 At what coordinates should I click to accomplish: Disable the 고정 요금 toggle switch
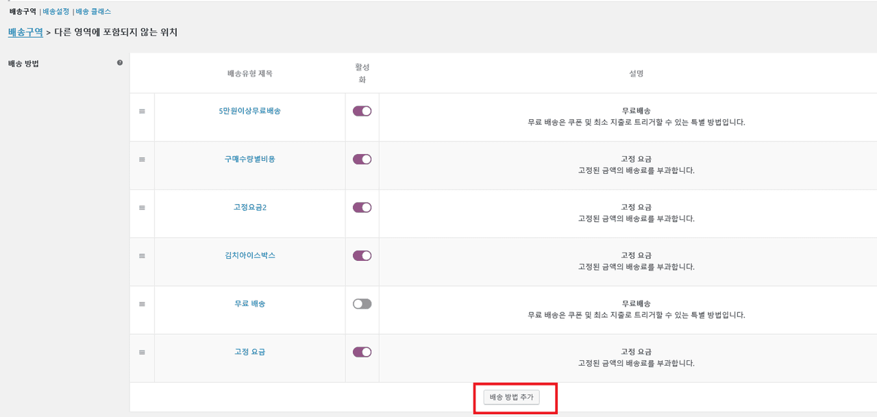[362, 352]
